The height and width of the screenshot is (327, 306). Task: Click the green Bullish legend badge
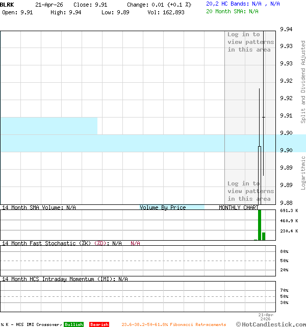(73, 324)
